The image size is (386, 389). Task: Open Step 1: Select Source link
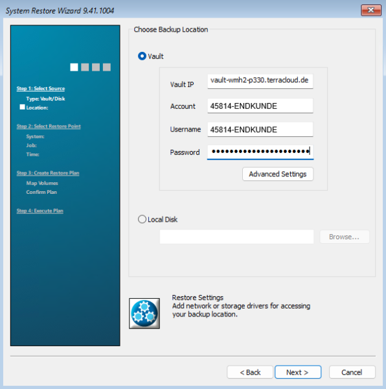(41, 89)
